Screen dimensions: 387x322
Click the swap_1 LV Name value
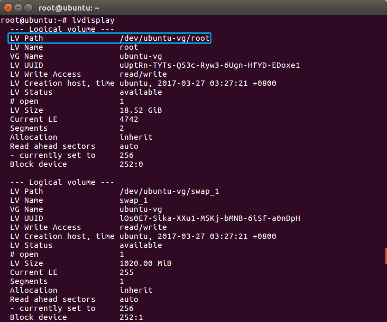pos(133,200)
